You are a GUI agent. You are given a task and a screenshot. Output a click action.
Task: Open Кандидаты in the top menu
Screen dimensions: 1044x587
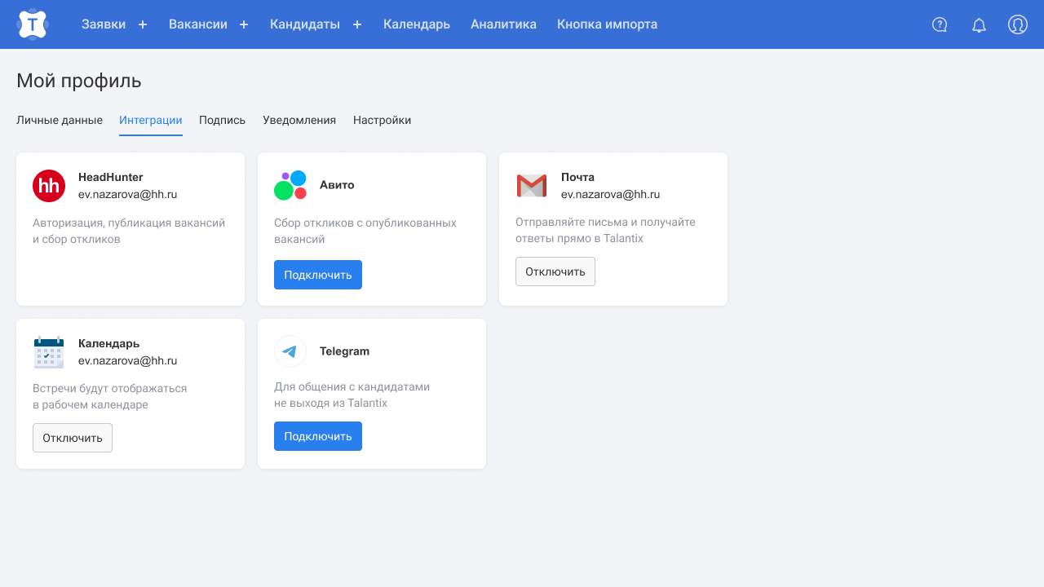pos(305,24)
